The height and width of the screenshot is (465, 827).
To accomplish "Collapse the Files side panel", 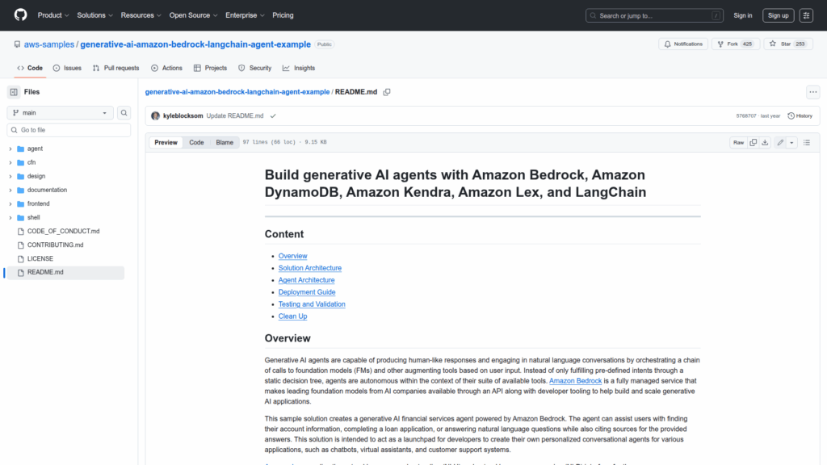I will 14,92.
